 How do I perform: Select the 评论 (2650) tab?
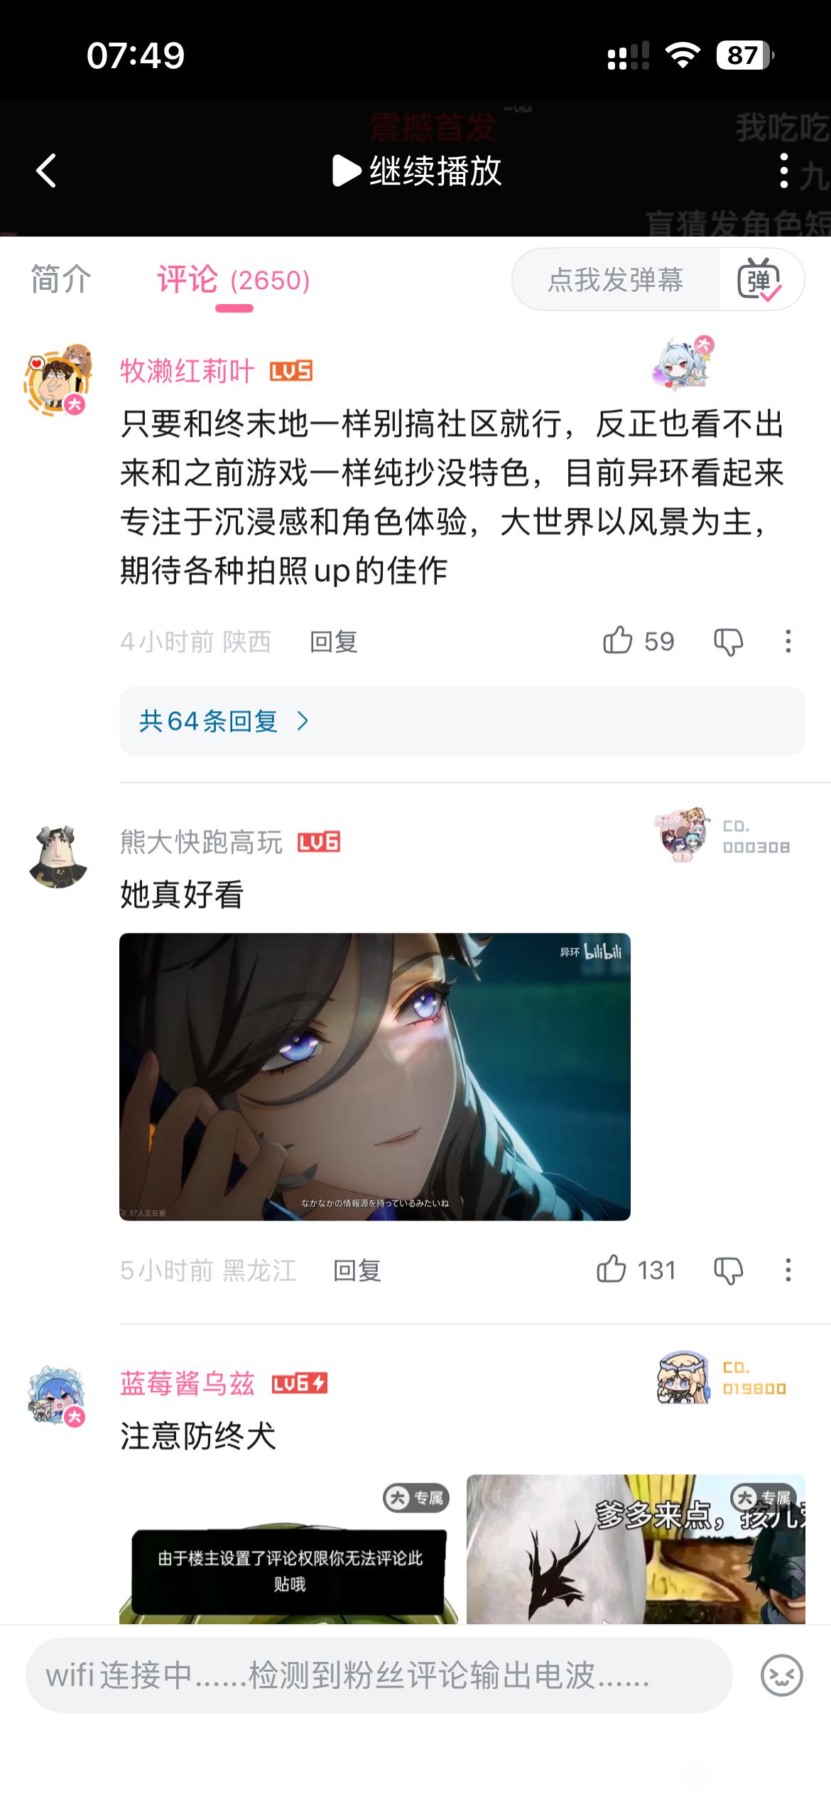click(234, 279)
